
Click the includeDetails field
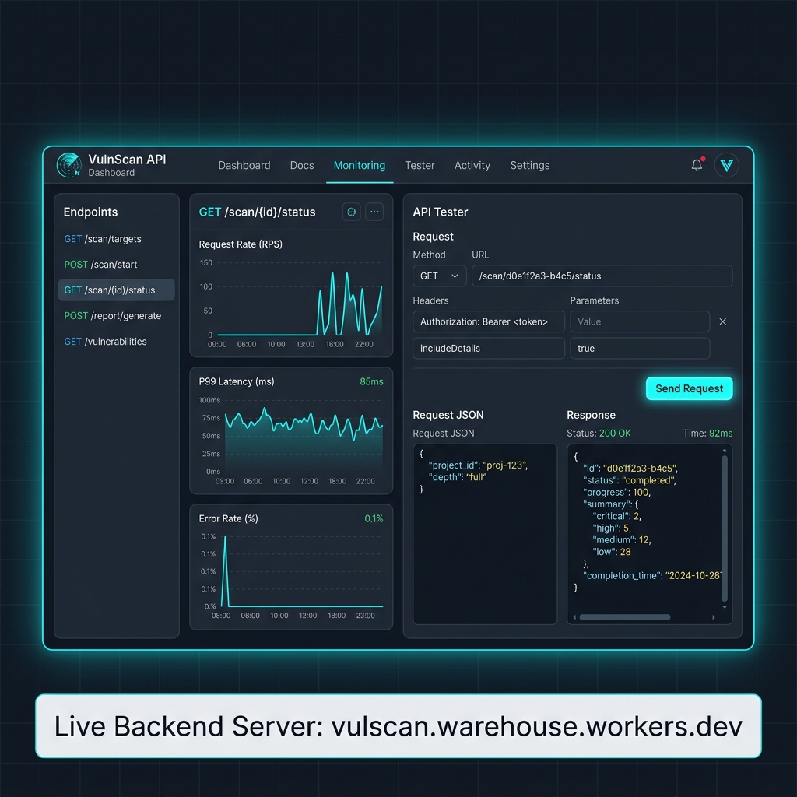489,348
